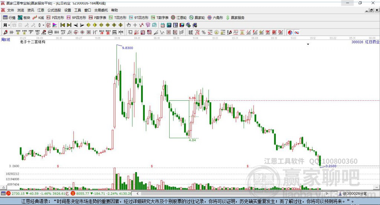Open the 六角形 hexagon tool
Image resolution: width=380 pixels, height=205 pixels.
tap(215, 18)
